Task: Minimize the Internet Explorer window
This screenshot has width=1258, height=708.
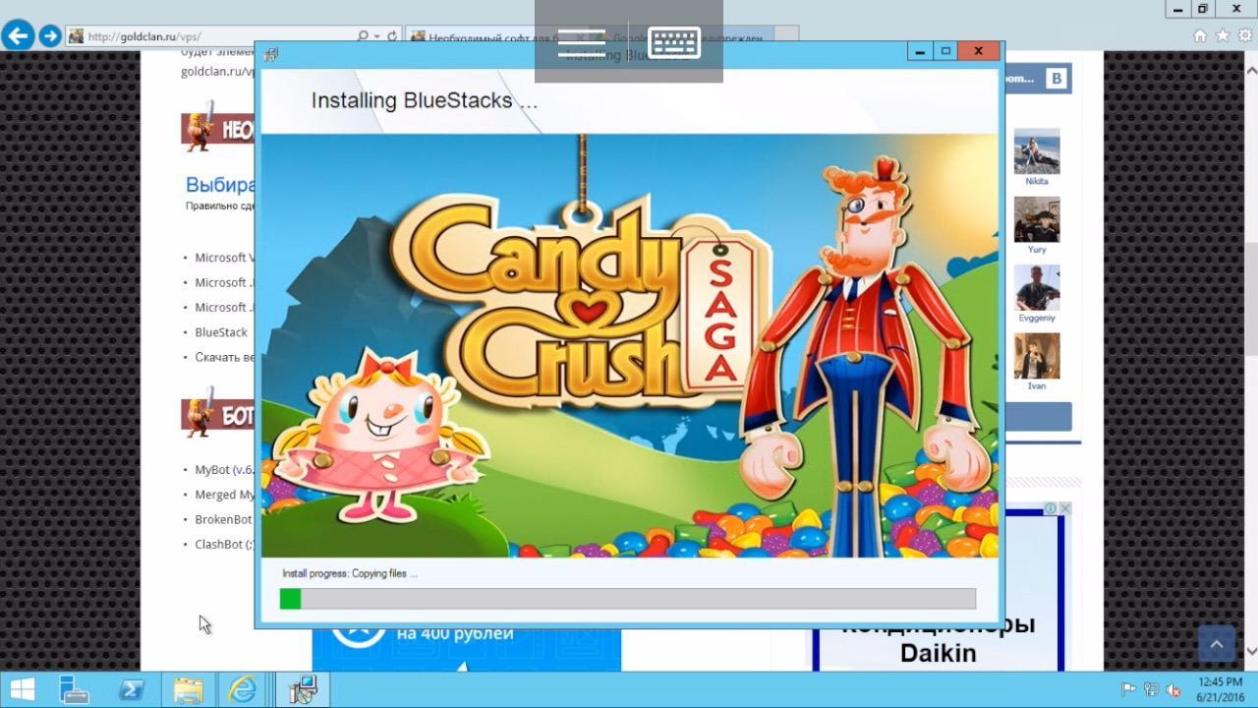Action: [x=1177, y=9]
